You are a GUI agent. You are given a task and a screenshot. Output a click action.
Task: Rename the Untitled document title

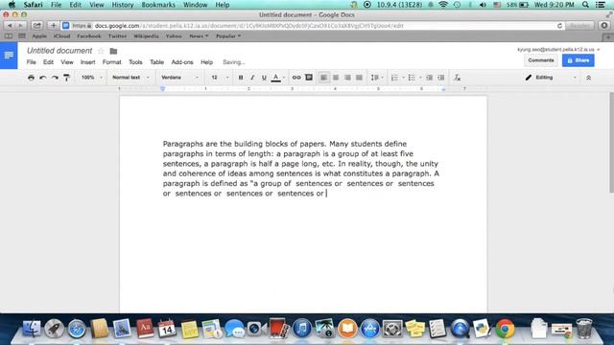pos(59,51)
